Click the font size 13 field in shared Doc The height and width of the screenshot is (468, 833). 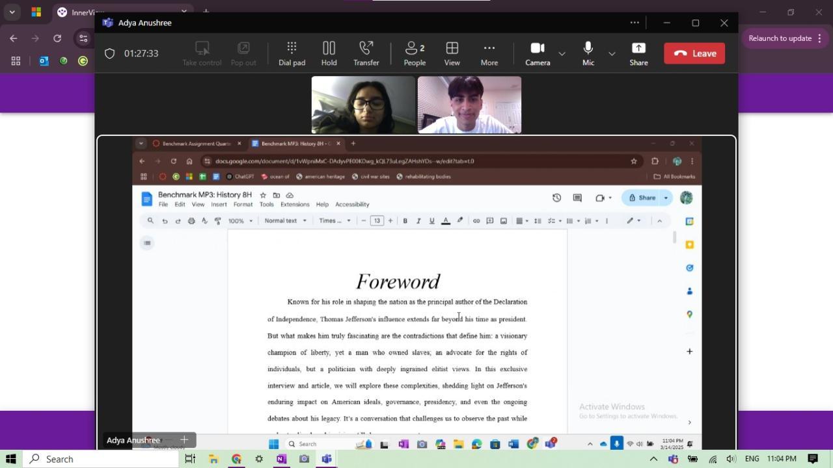coord(377,221)
